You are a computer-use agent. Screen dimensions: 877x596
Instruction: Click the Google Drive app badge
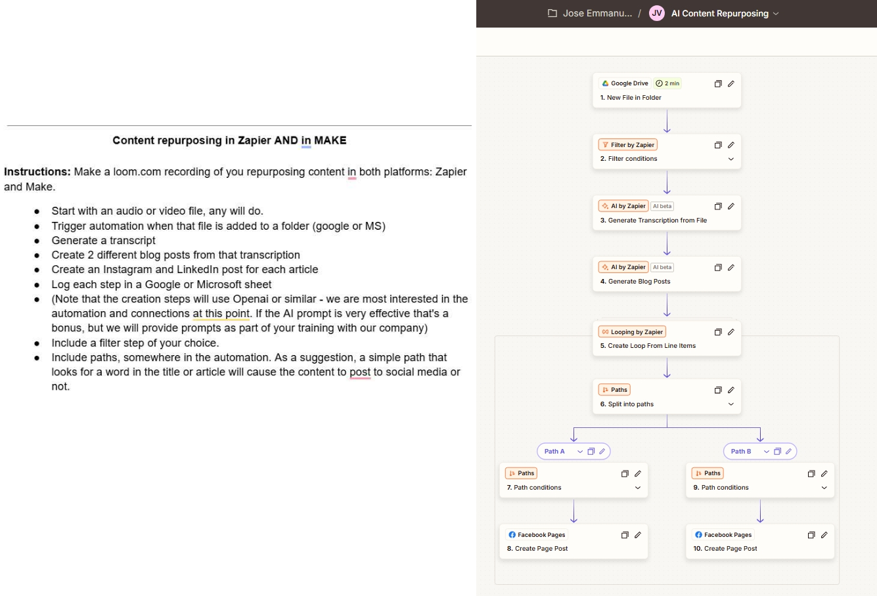pyautogui.click(x=625, y=83)
